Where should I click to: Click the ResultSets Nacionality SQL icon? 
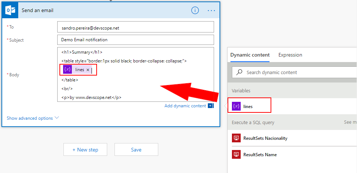click(x=236, y=138)
